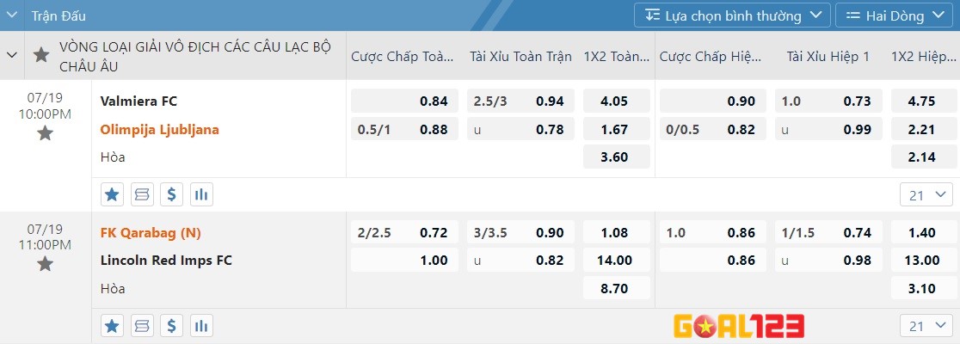Collapse the Trận Đấu panel chevron
The image size is (960, 344).
(12, 15)
